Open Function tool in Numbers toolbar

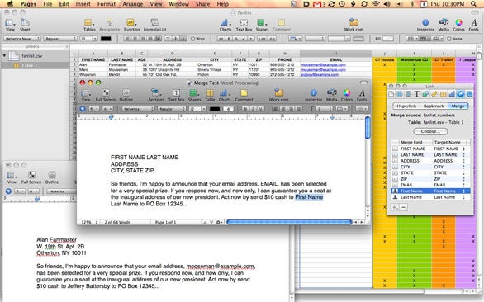[x=131, y=25]
